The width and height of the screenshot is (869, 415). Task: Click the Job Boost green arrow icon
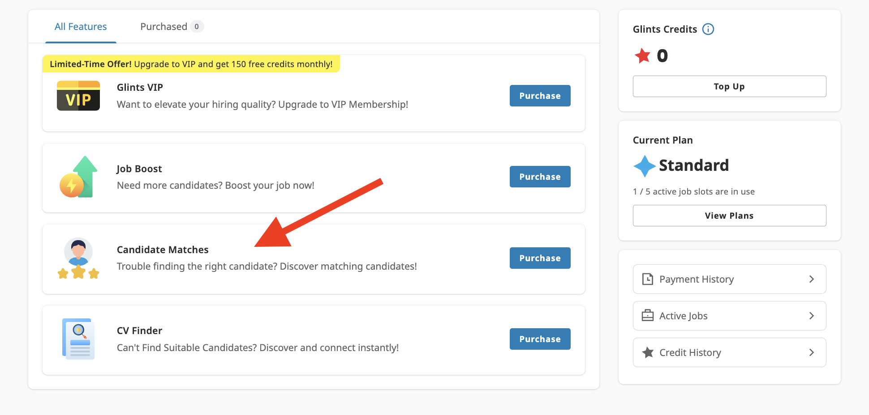78,178
